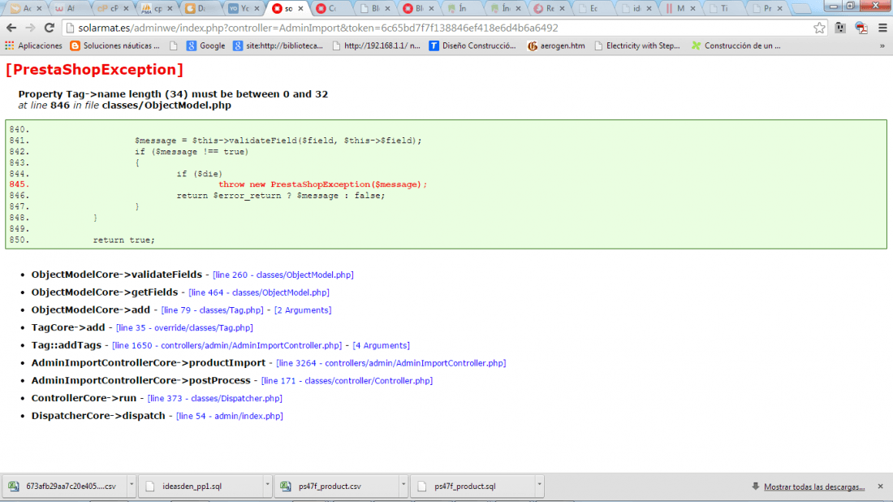This screenshot has width=893, height=502.
Task: Open line 464 classes/ObjectModel.php trace link
Action: (x=258, y=292)
